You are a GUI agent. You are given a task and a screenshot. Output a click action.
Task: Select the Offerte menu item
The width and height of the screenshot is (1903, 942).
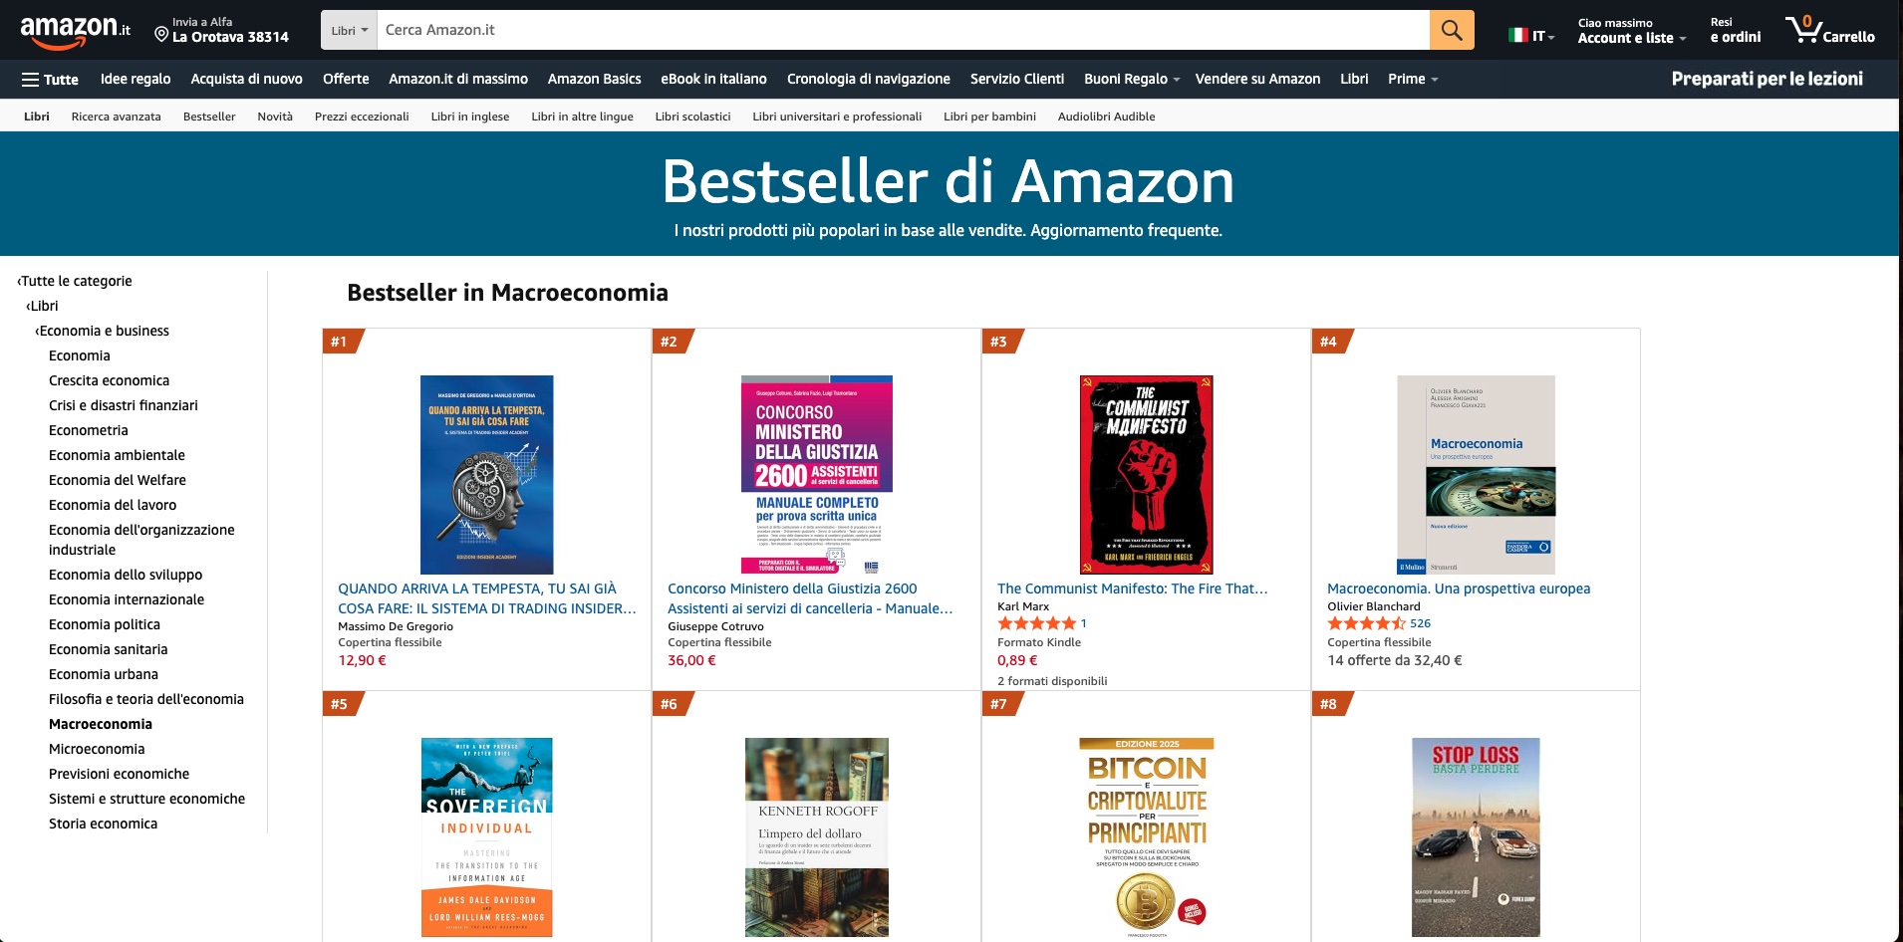pos(346,79)
